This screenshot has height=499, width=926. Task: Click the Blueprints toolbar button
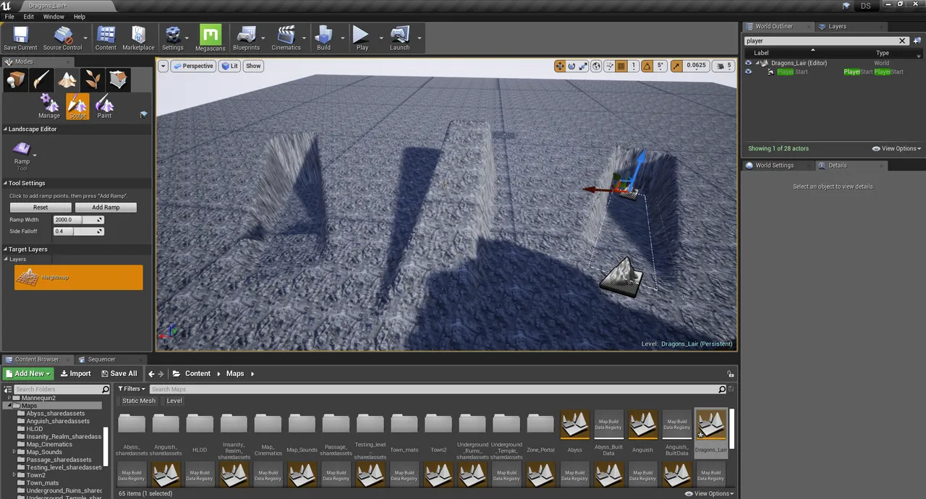246,38
